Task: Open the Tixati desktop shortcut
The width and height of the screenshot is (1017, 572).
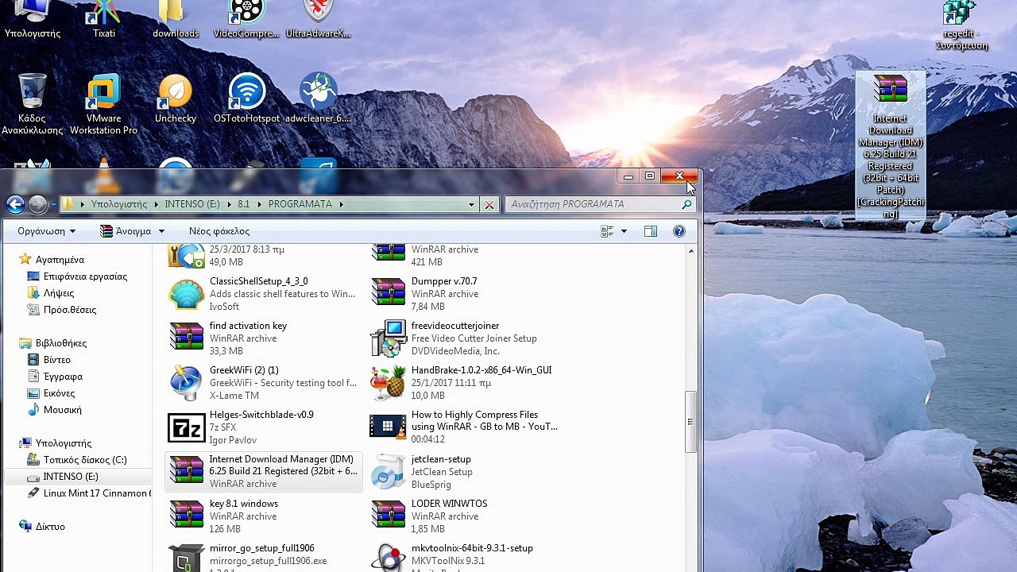Action: 104,20
